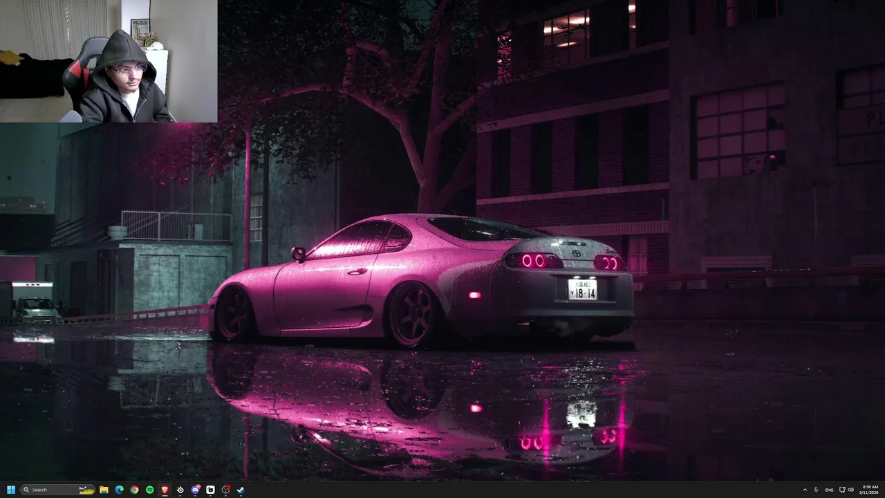Open File Explorer from the taskbar
Screen dimensions: 885x498
[104, 490]
